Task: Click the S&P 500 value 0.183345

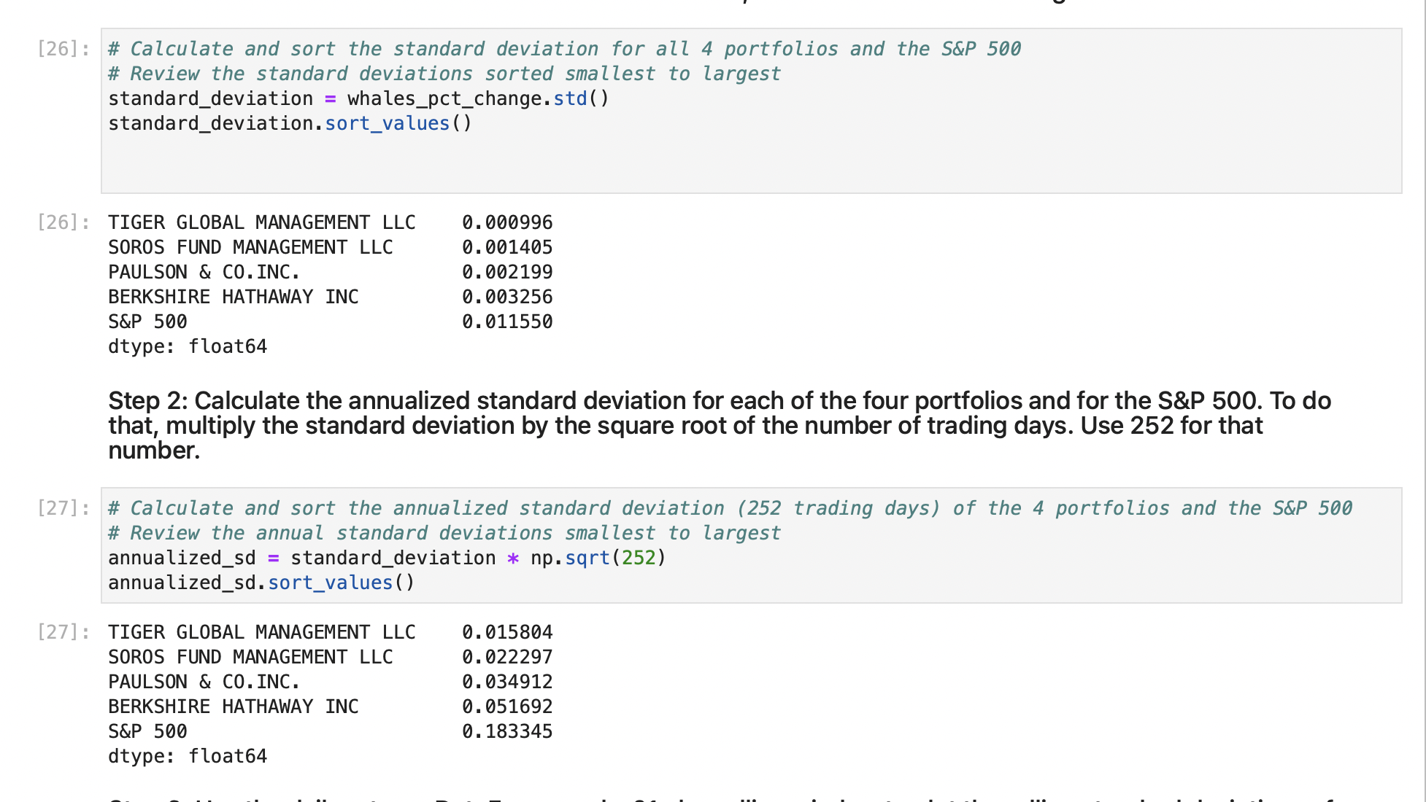Action: tap(506, 731)
